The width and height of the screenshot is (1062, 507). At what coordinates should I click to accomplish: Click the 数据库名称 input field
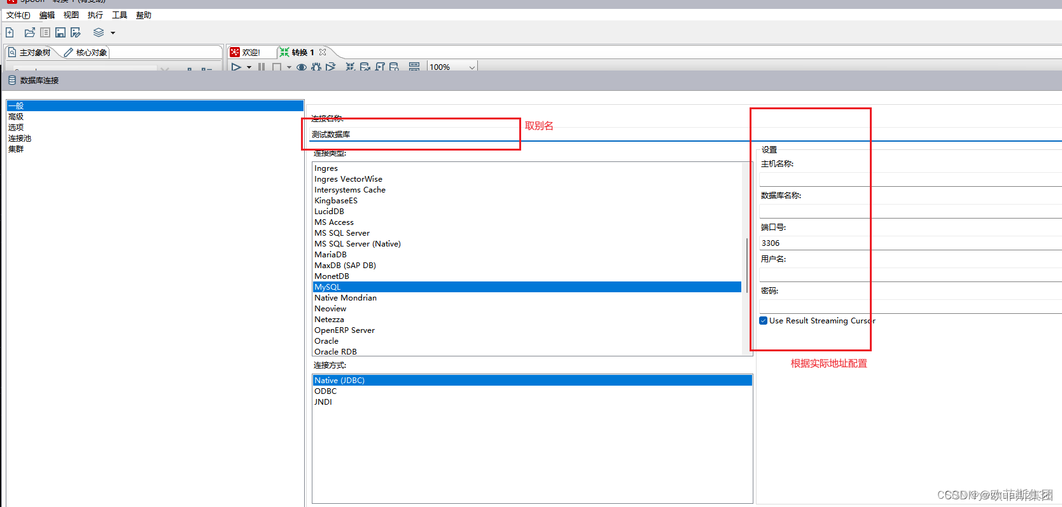(911, 211)
